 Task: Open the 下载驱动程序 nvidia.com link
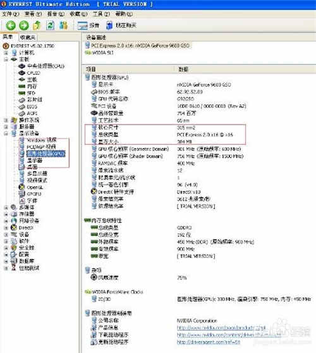(x=229, y=335)
